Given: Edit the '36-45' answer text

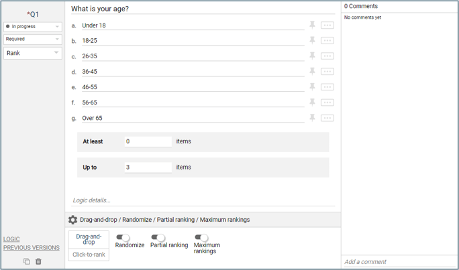Looking at the screenshot, I should point(193,72).
